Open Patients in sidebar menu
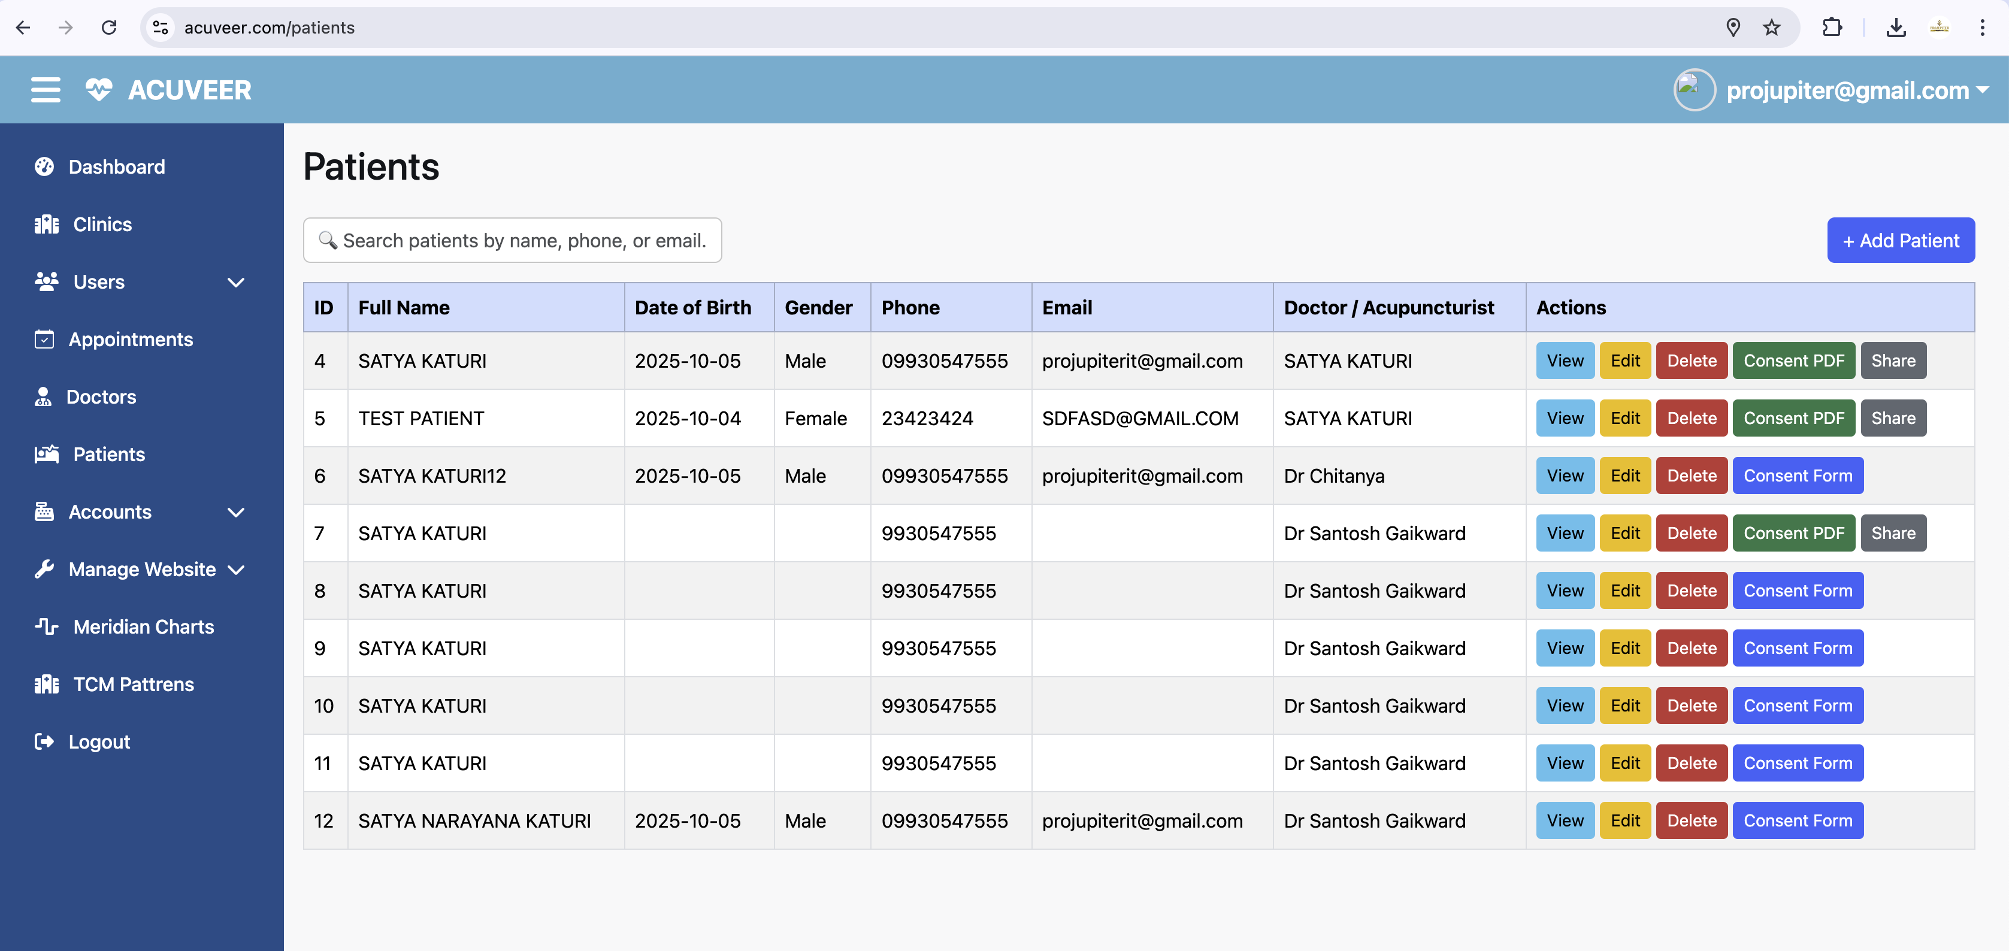 click(108, 455)
